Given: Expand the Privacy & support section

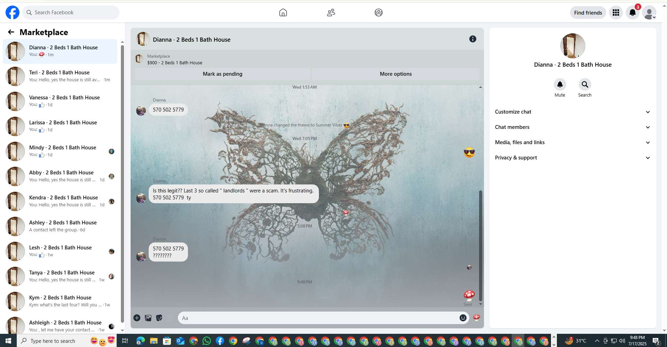Looking at the screenshot, I should point(573,158).
